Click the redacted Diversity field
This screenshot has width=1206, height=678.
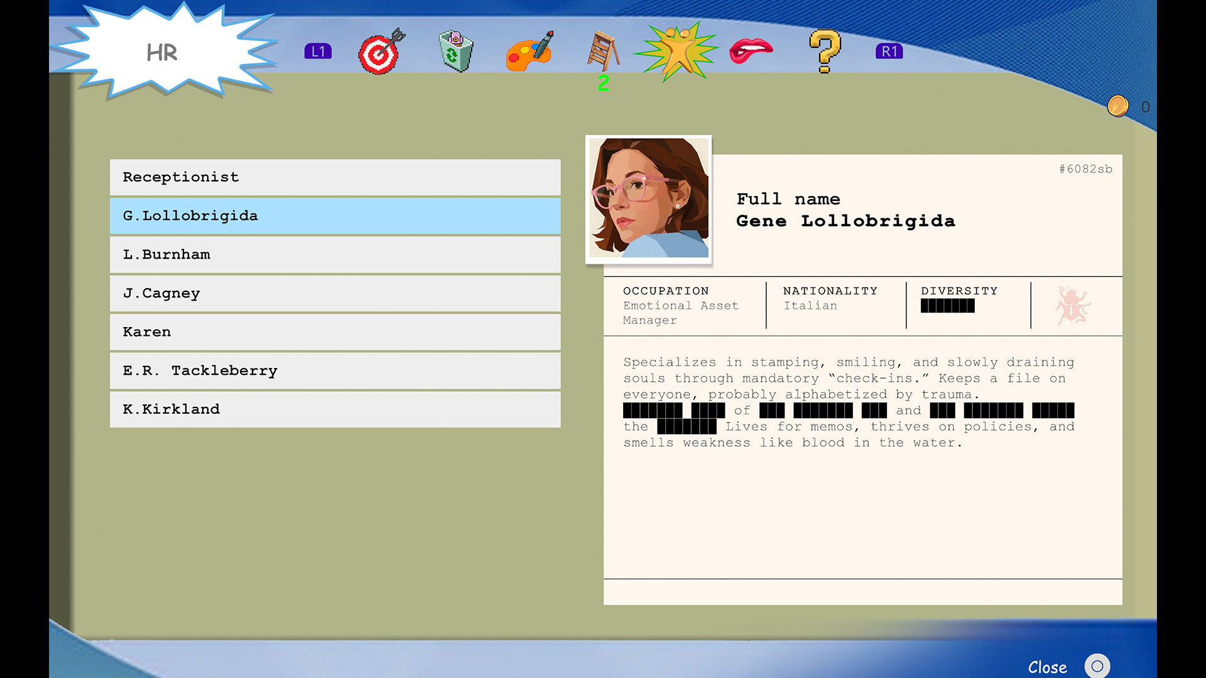(947, 306)
